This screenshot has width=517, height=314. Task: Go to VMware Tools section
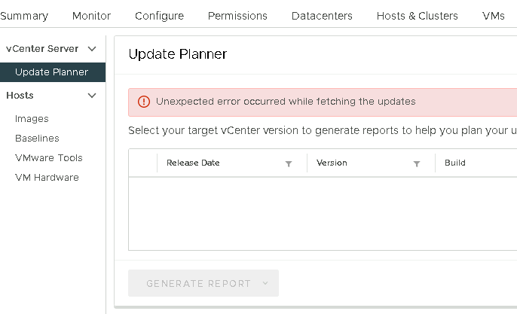click(x=49, y=158)
